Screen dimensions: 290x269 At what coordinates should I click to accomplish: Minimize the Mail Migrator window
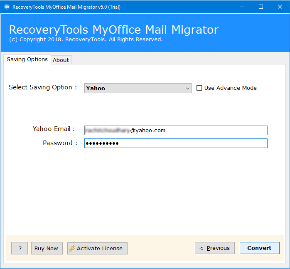click(242, 7)
